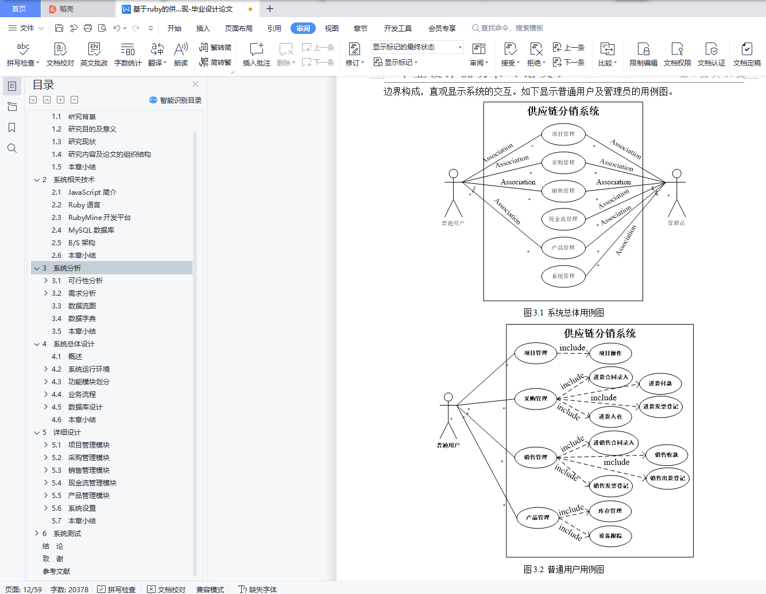Open the 翻译 translate tool

pyautogui.click(x=157, y=55)
